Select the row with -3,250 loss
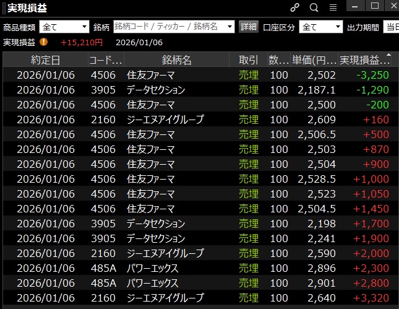This screenshot has width=399, height=309. click(x=198, y=75)
